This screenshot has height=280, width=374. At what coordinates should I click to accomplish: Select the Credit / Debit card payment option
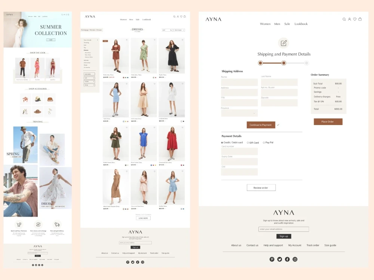pyautogui.click(x=232, y=143)
